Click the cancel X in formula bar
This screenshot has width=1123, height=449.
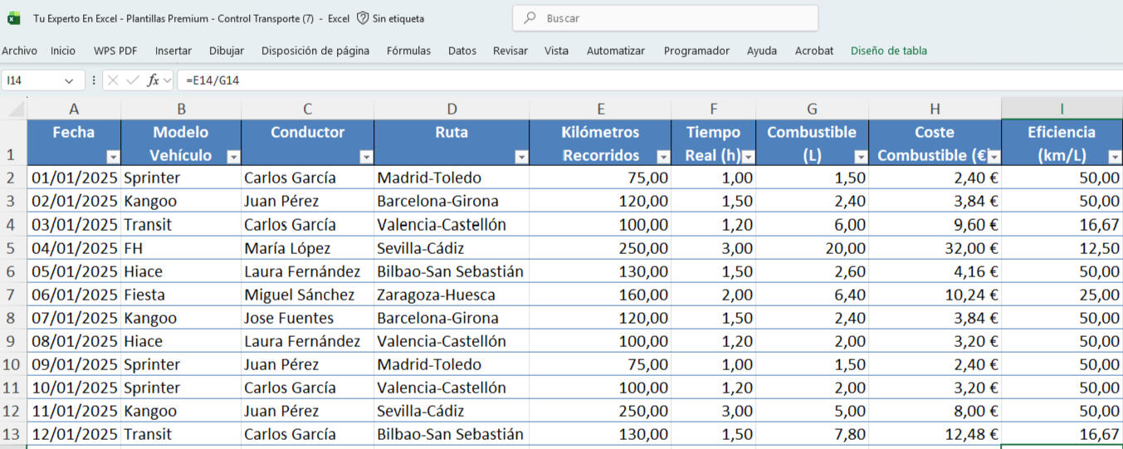pos(113,81)
